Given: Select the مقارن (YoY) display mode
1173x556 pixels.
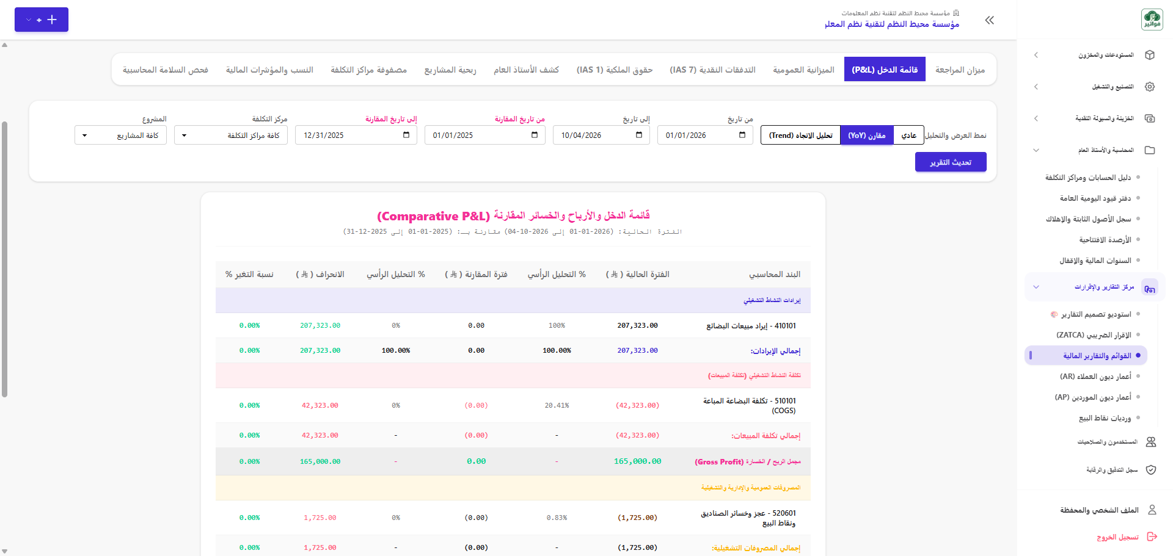Looking at the screenshot, I should (x=867, y=135).
